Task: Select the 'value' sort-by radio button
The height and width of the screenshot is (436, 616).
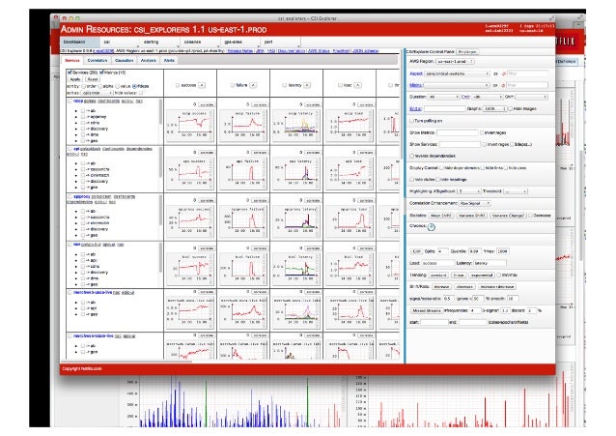Action: pyautogui.click(x=118, y=86)
